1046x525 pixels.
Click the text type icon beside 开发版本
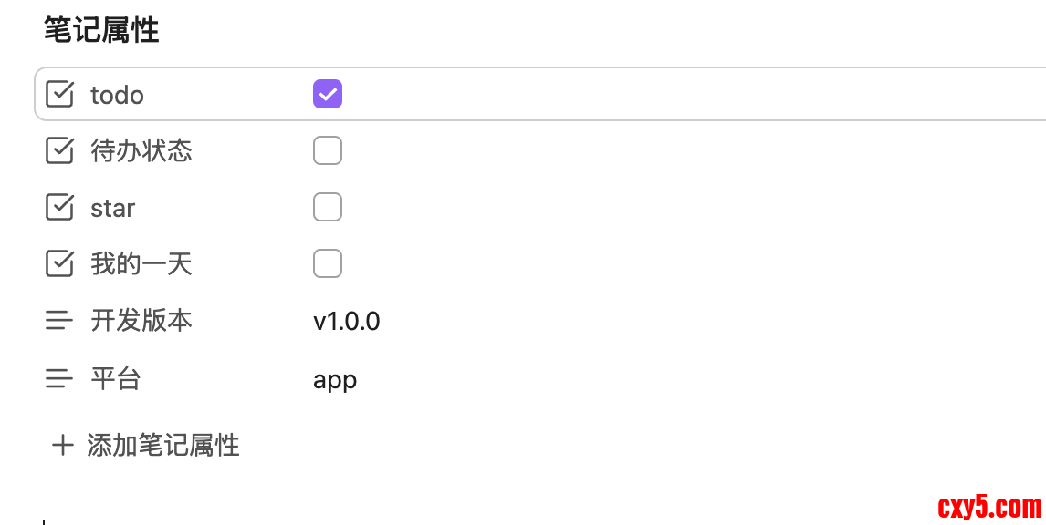tap(59, 321)
